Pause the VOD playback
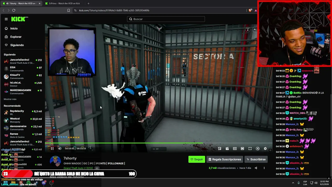The image size is (332, 187). pos(52,149)
